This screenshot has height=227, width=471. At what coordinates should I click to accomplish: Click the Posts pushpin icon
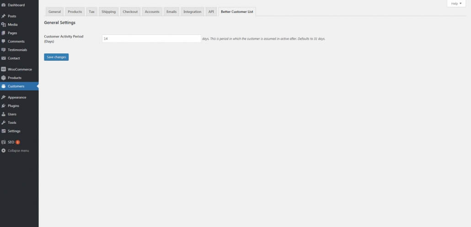tap(4, 16)
